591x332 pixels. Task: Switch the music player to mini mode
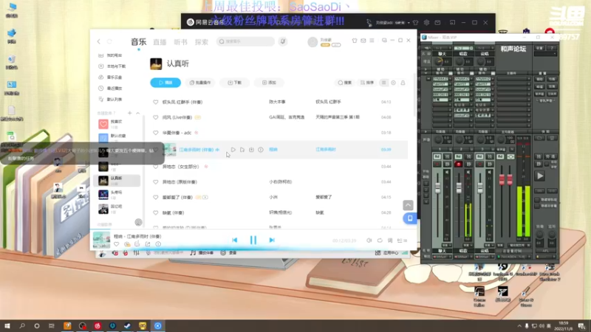384,41
